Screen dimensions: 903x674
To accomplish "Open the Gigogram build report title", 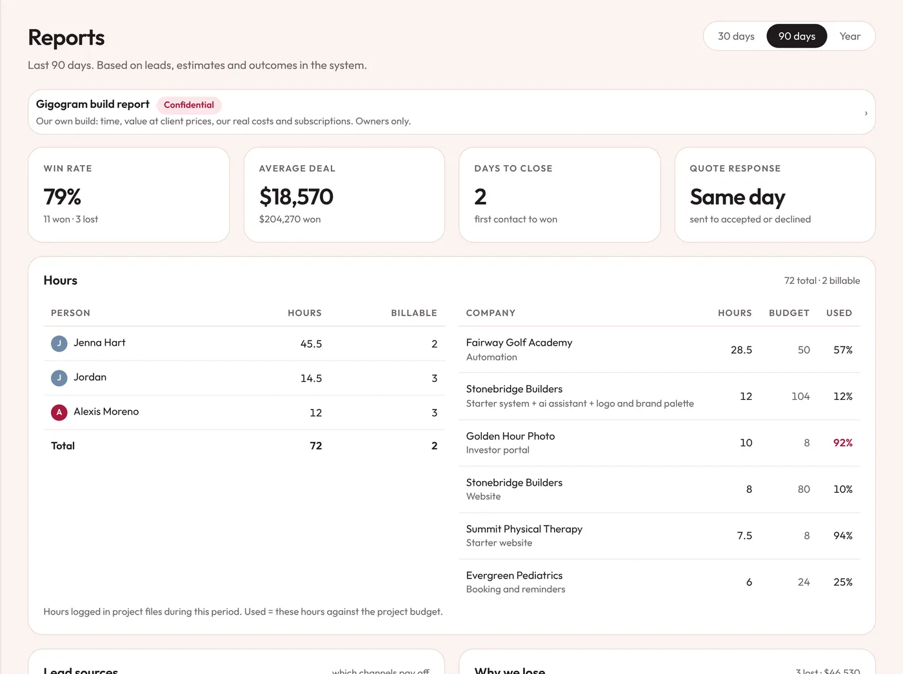I will coord(93,104).
